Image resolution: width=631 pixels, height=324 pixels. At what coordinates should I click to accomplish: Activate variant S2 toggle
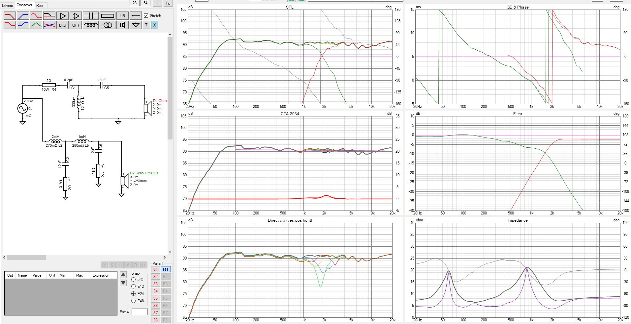tap(155, 276)
